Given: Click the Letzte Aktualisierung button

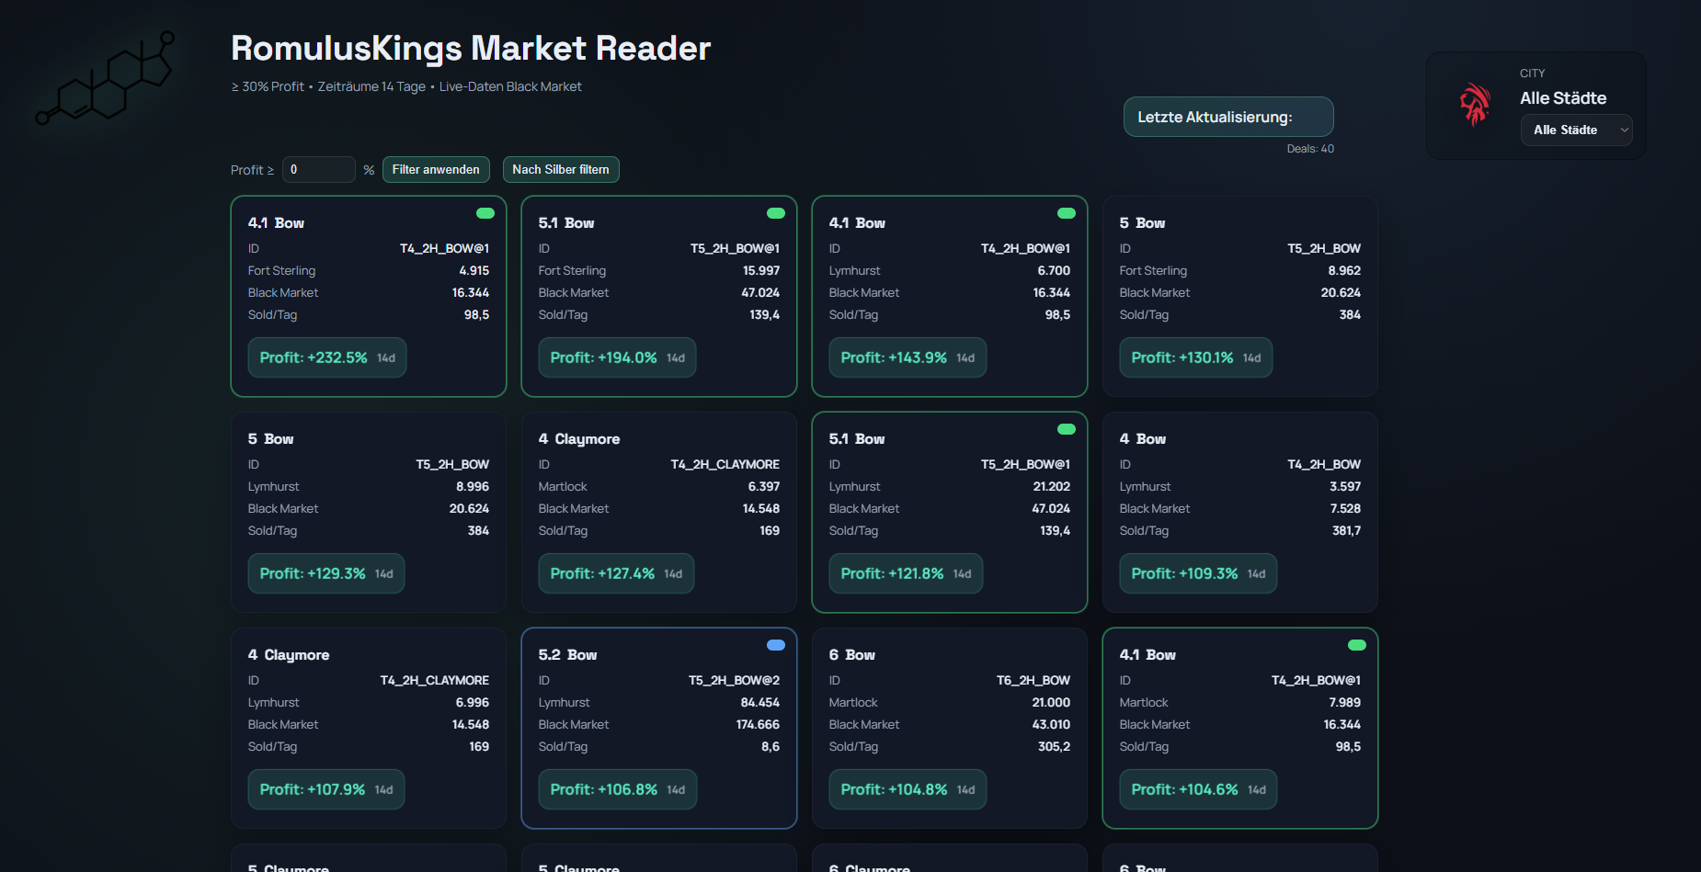Looking at the screenshot, I should tap(1227, 117).
